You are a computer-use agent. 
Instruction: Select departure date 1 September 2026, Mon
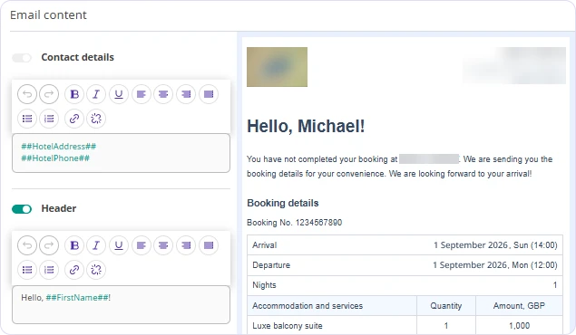tap(495, 265)
